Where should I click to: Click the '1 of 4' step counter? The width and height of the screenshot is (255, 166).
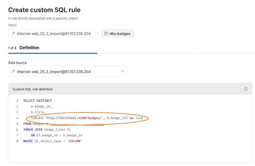(12, 48)
